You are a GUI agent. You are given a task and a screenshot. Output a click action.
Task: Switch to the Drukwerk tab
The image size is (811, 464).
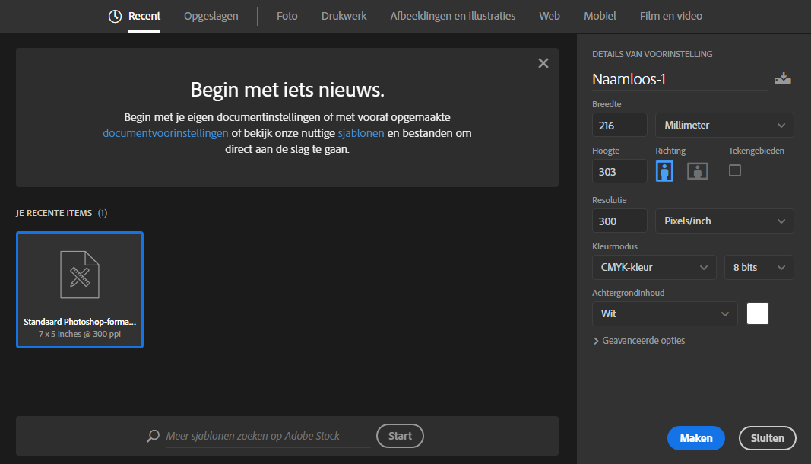[x=344, y=16]
